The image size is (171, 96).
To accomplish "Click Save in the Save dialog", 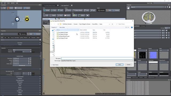I will 119,65.
